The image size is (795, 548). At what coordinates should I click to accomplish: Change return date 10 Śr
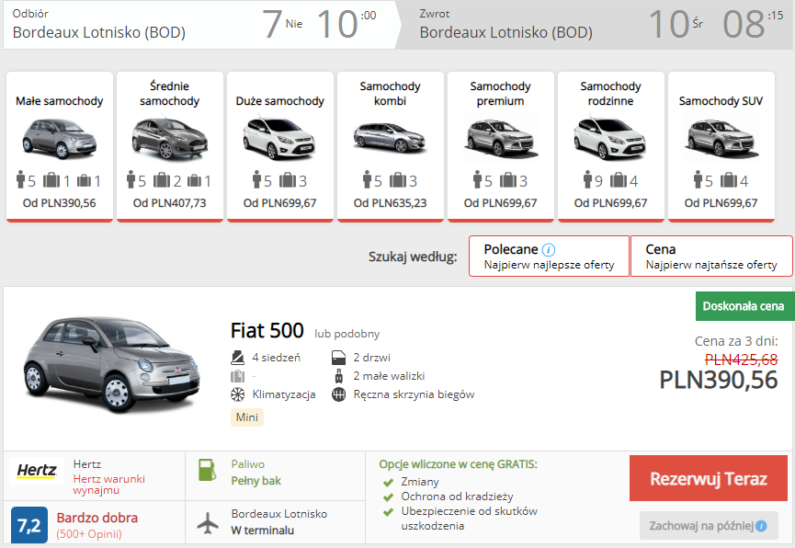click(676, 24)
